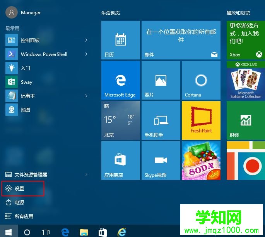Launch the Microsoft Edge tile
Screen dimensions: 265x237
click(x=120, y=80)
